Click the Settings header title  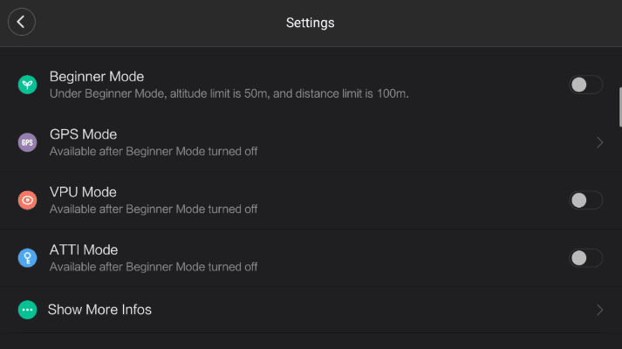311,23
